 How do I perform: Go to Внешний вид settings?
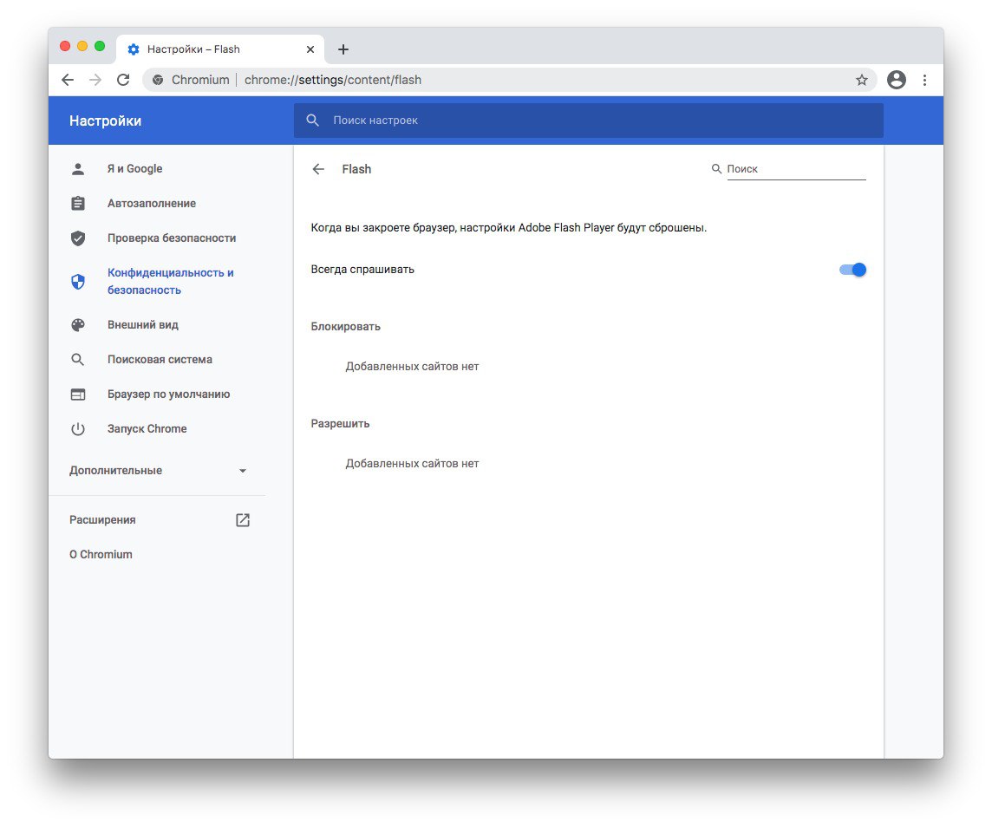tap(142, 325)
